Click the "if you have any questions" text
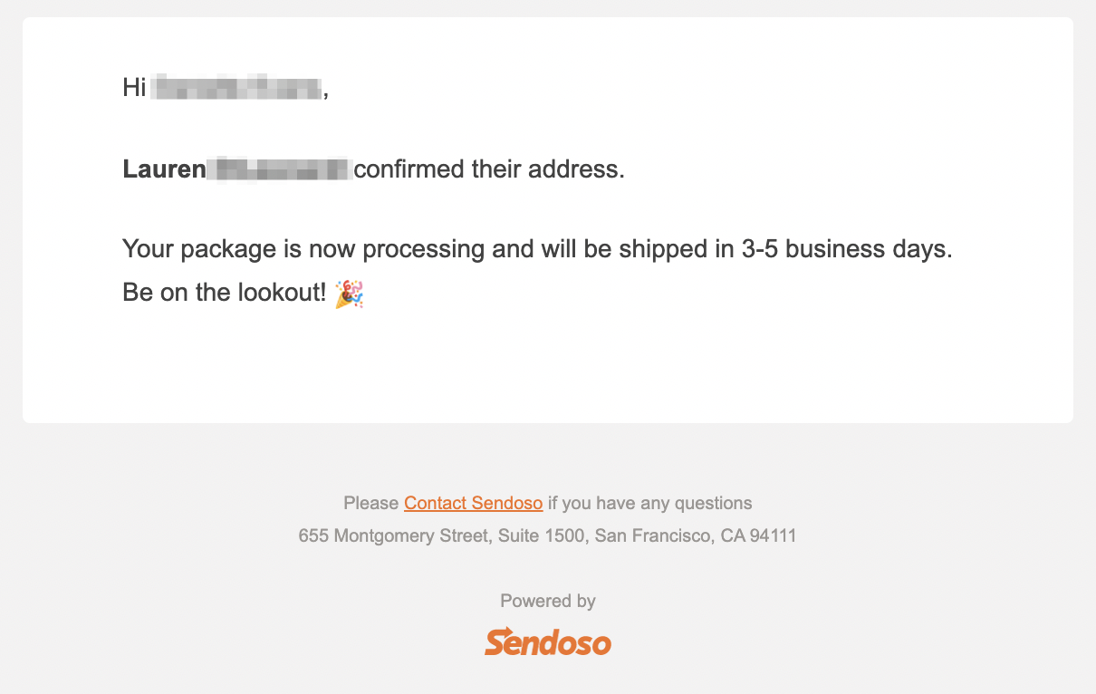Screen dimensions: 1096x694 click(x=650, y=503)
